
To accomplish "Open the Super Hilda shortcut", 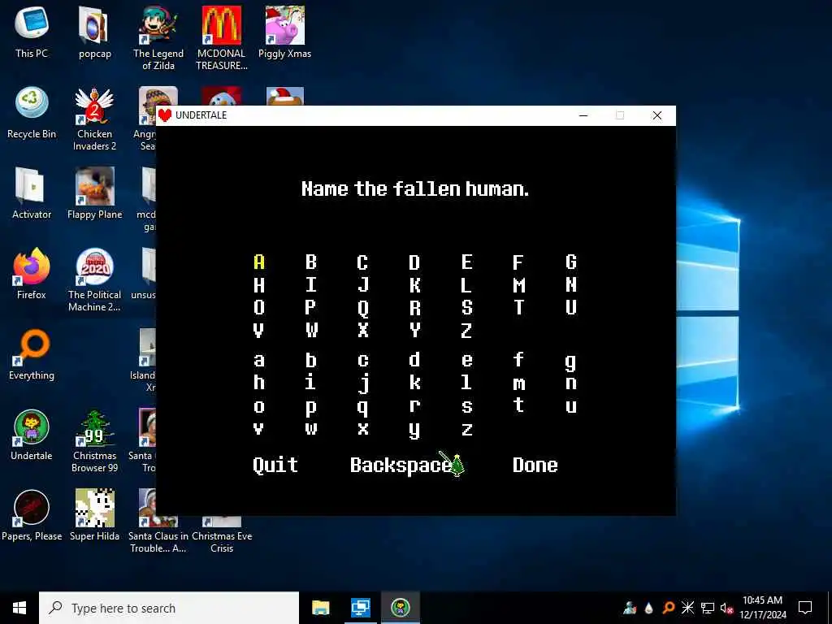I will coord(94,515).
